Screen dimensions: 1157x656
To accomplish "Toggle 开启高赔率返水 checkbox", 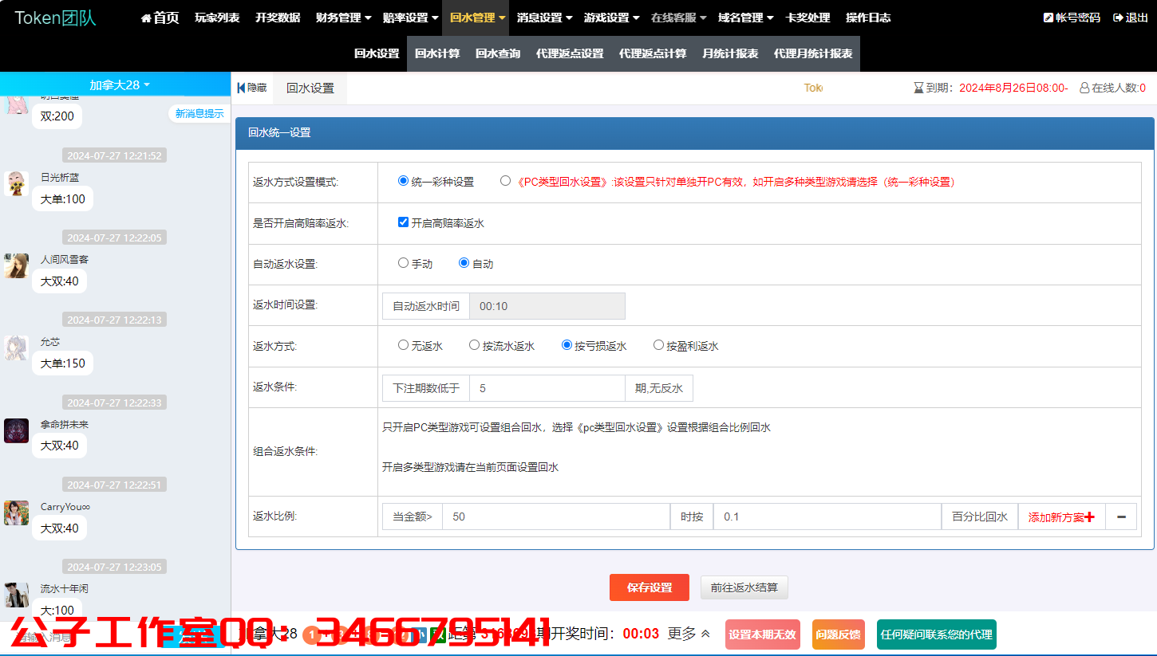I will click(403, 222).
